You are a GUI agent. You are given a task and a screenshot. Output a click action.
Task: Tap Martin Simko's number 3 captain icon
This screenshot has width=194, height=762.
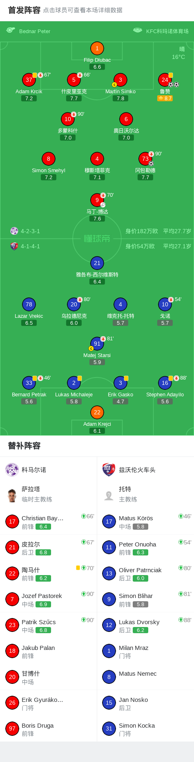pyautogui.click(x=120, y=80)
